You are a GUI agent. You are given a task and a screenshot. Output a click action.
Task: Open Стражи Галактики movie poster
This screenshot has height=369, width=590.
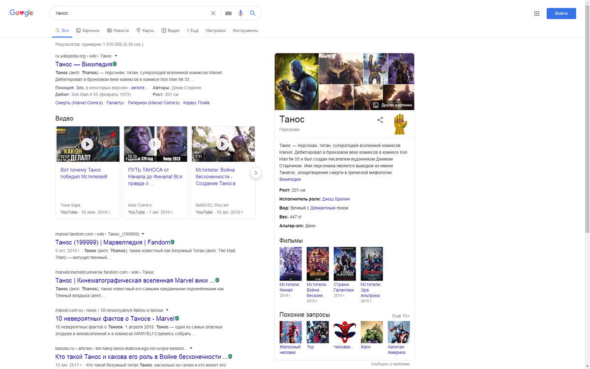click(x=344, y=264)
